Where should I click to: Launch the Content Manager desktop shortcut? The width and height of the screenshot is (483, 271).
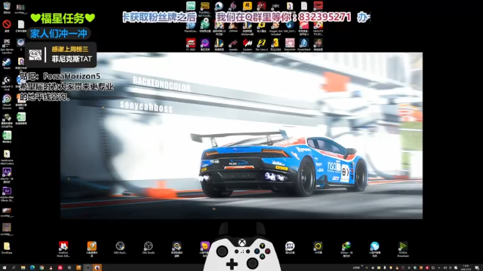pos(248,44)
